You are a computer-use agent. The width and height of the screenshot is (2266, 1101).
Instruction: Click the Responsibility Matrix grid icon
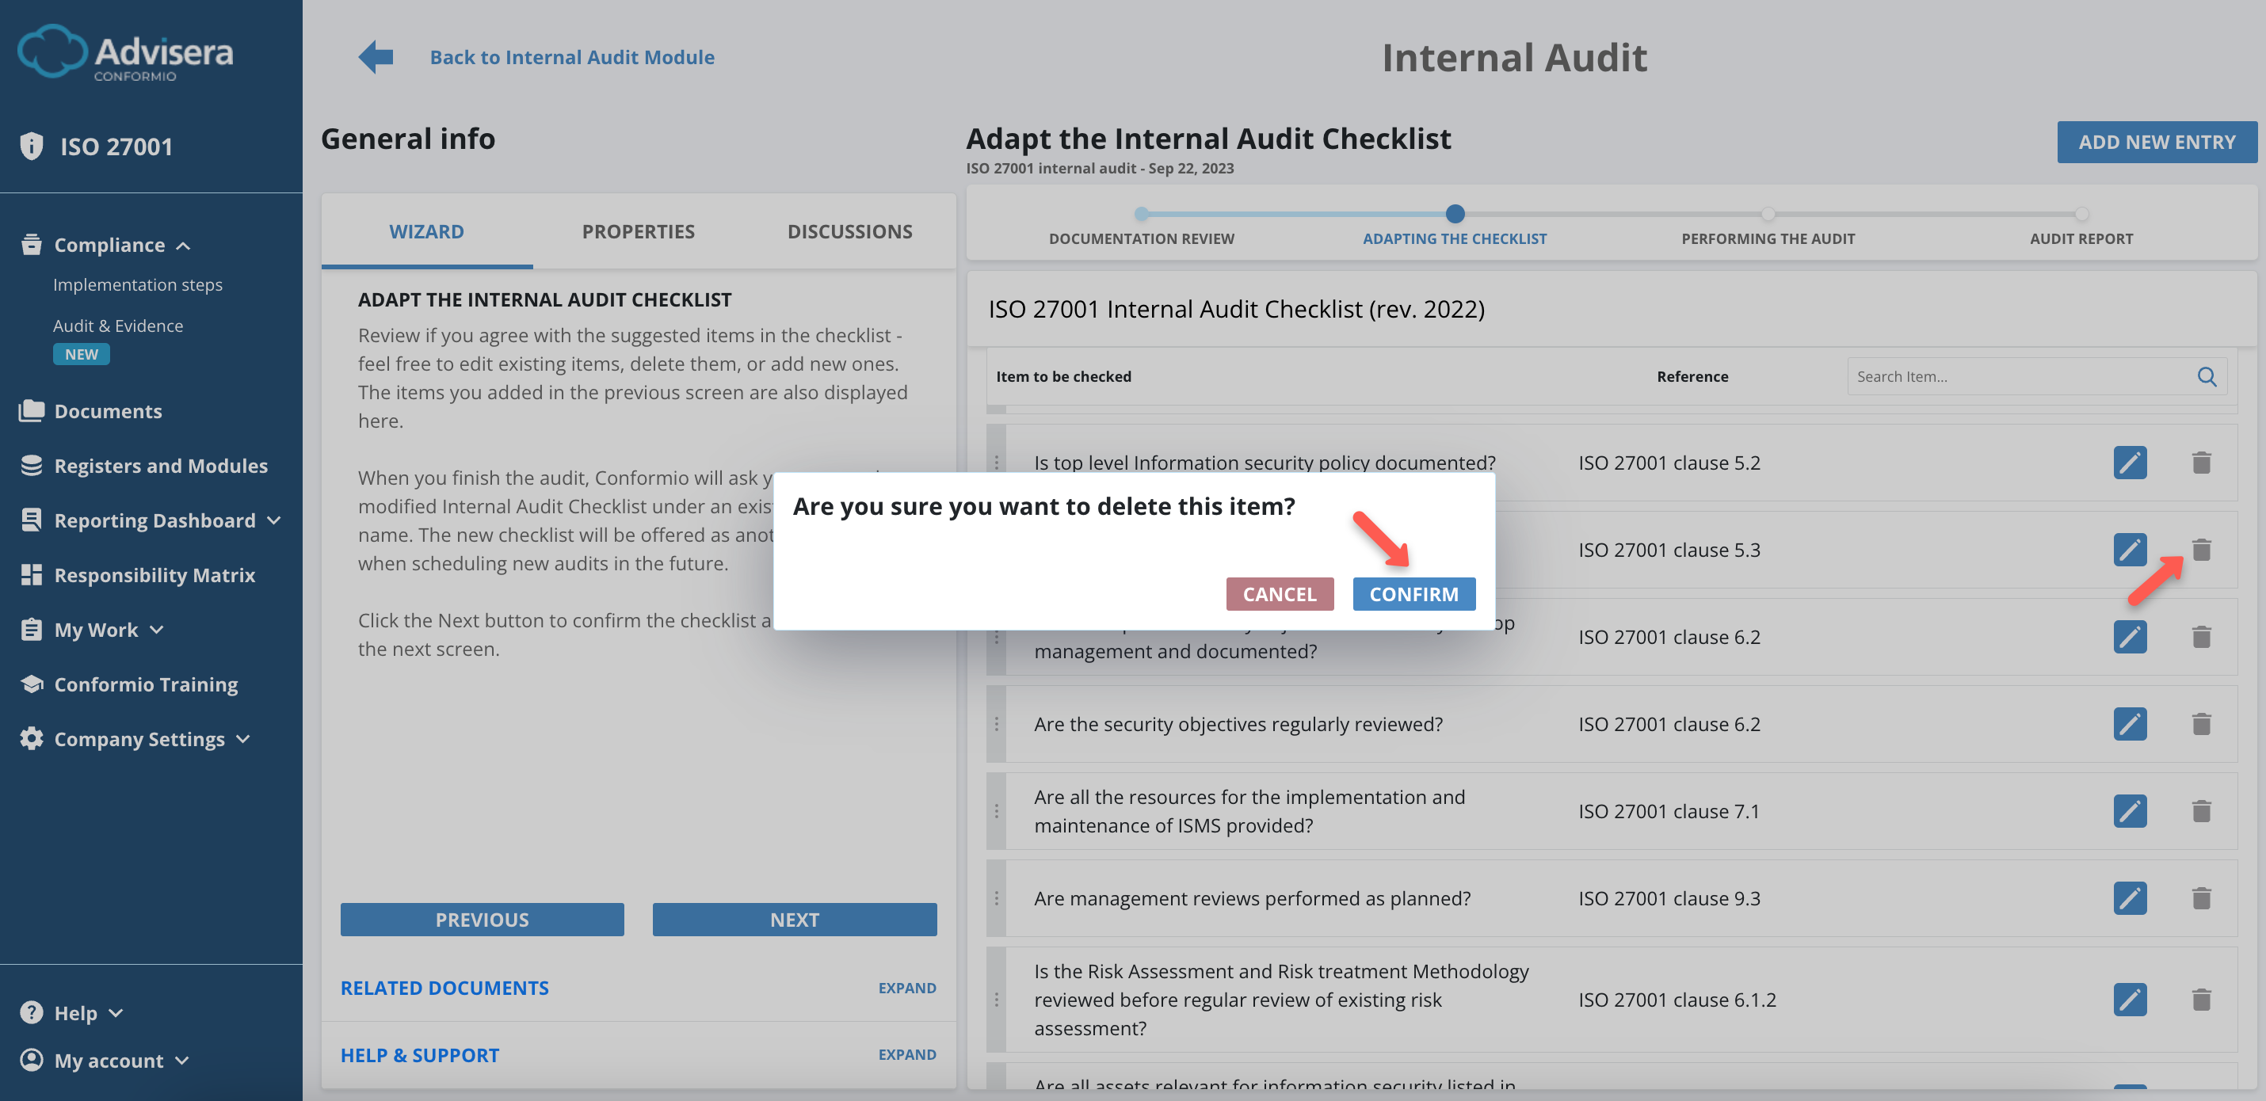32,574
